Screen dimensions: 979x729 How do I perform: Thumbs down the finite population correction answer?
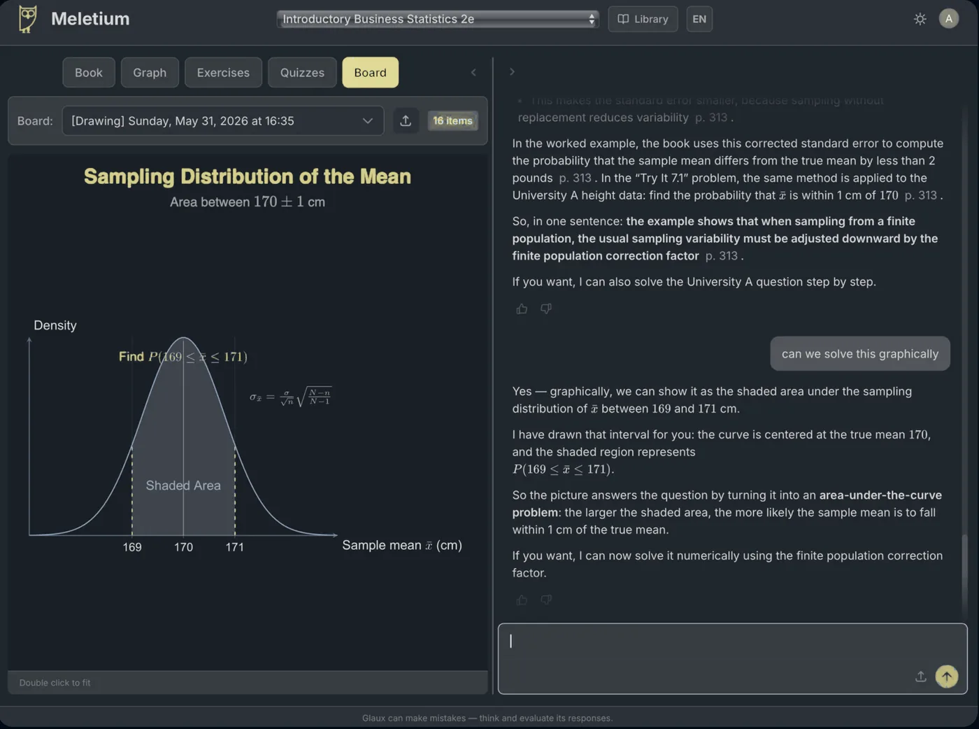546,309
